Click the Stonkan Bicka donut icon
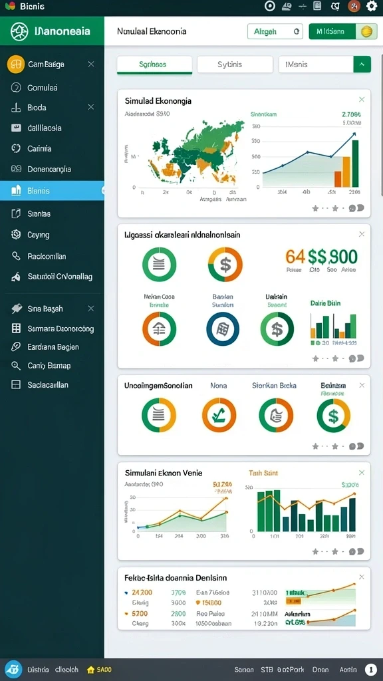 tap(276, 415)
